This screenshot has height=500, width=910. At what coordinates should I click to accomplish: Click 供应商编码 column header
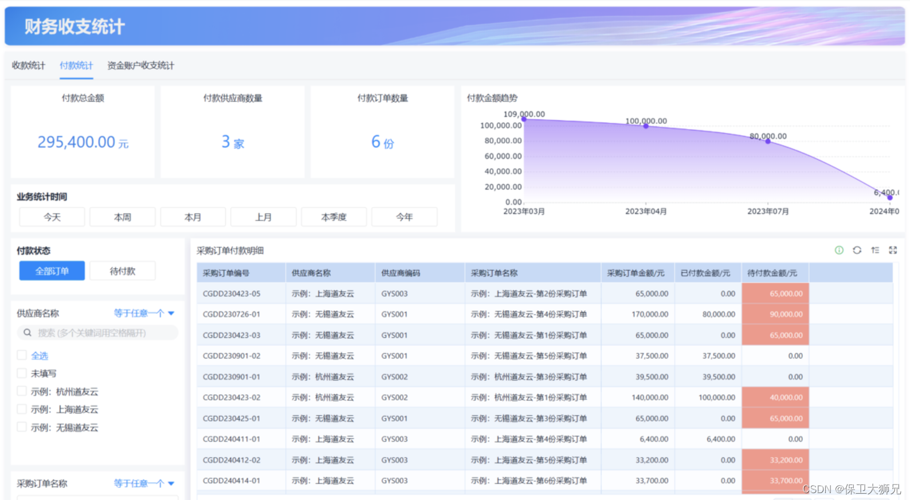point(420,273)
